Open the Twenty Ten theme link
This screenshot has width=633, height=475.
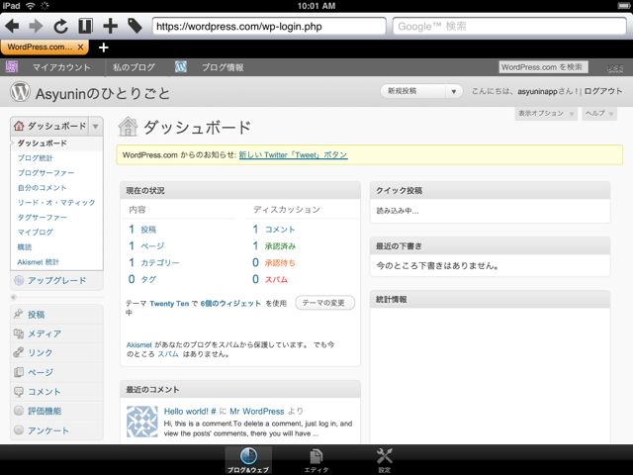pyautogui.click(x=169, y=304)
